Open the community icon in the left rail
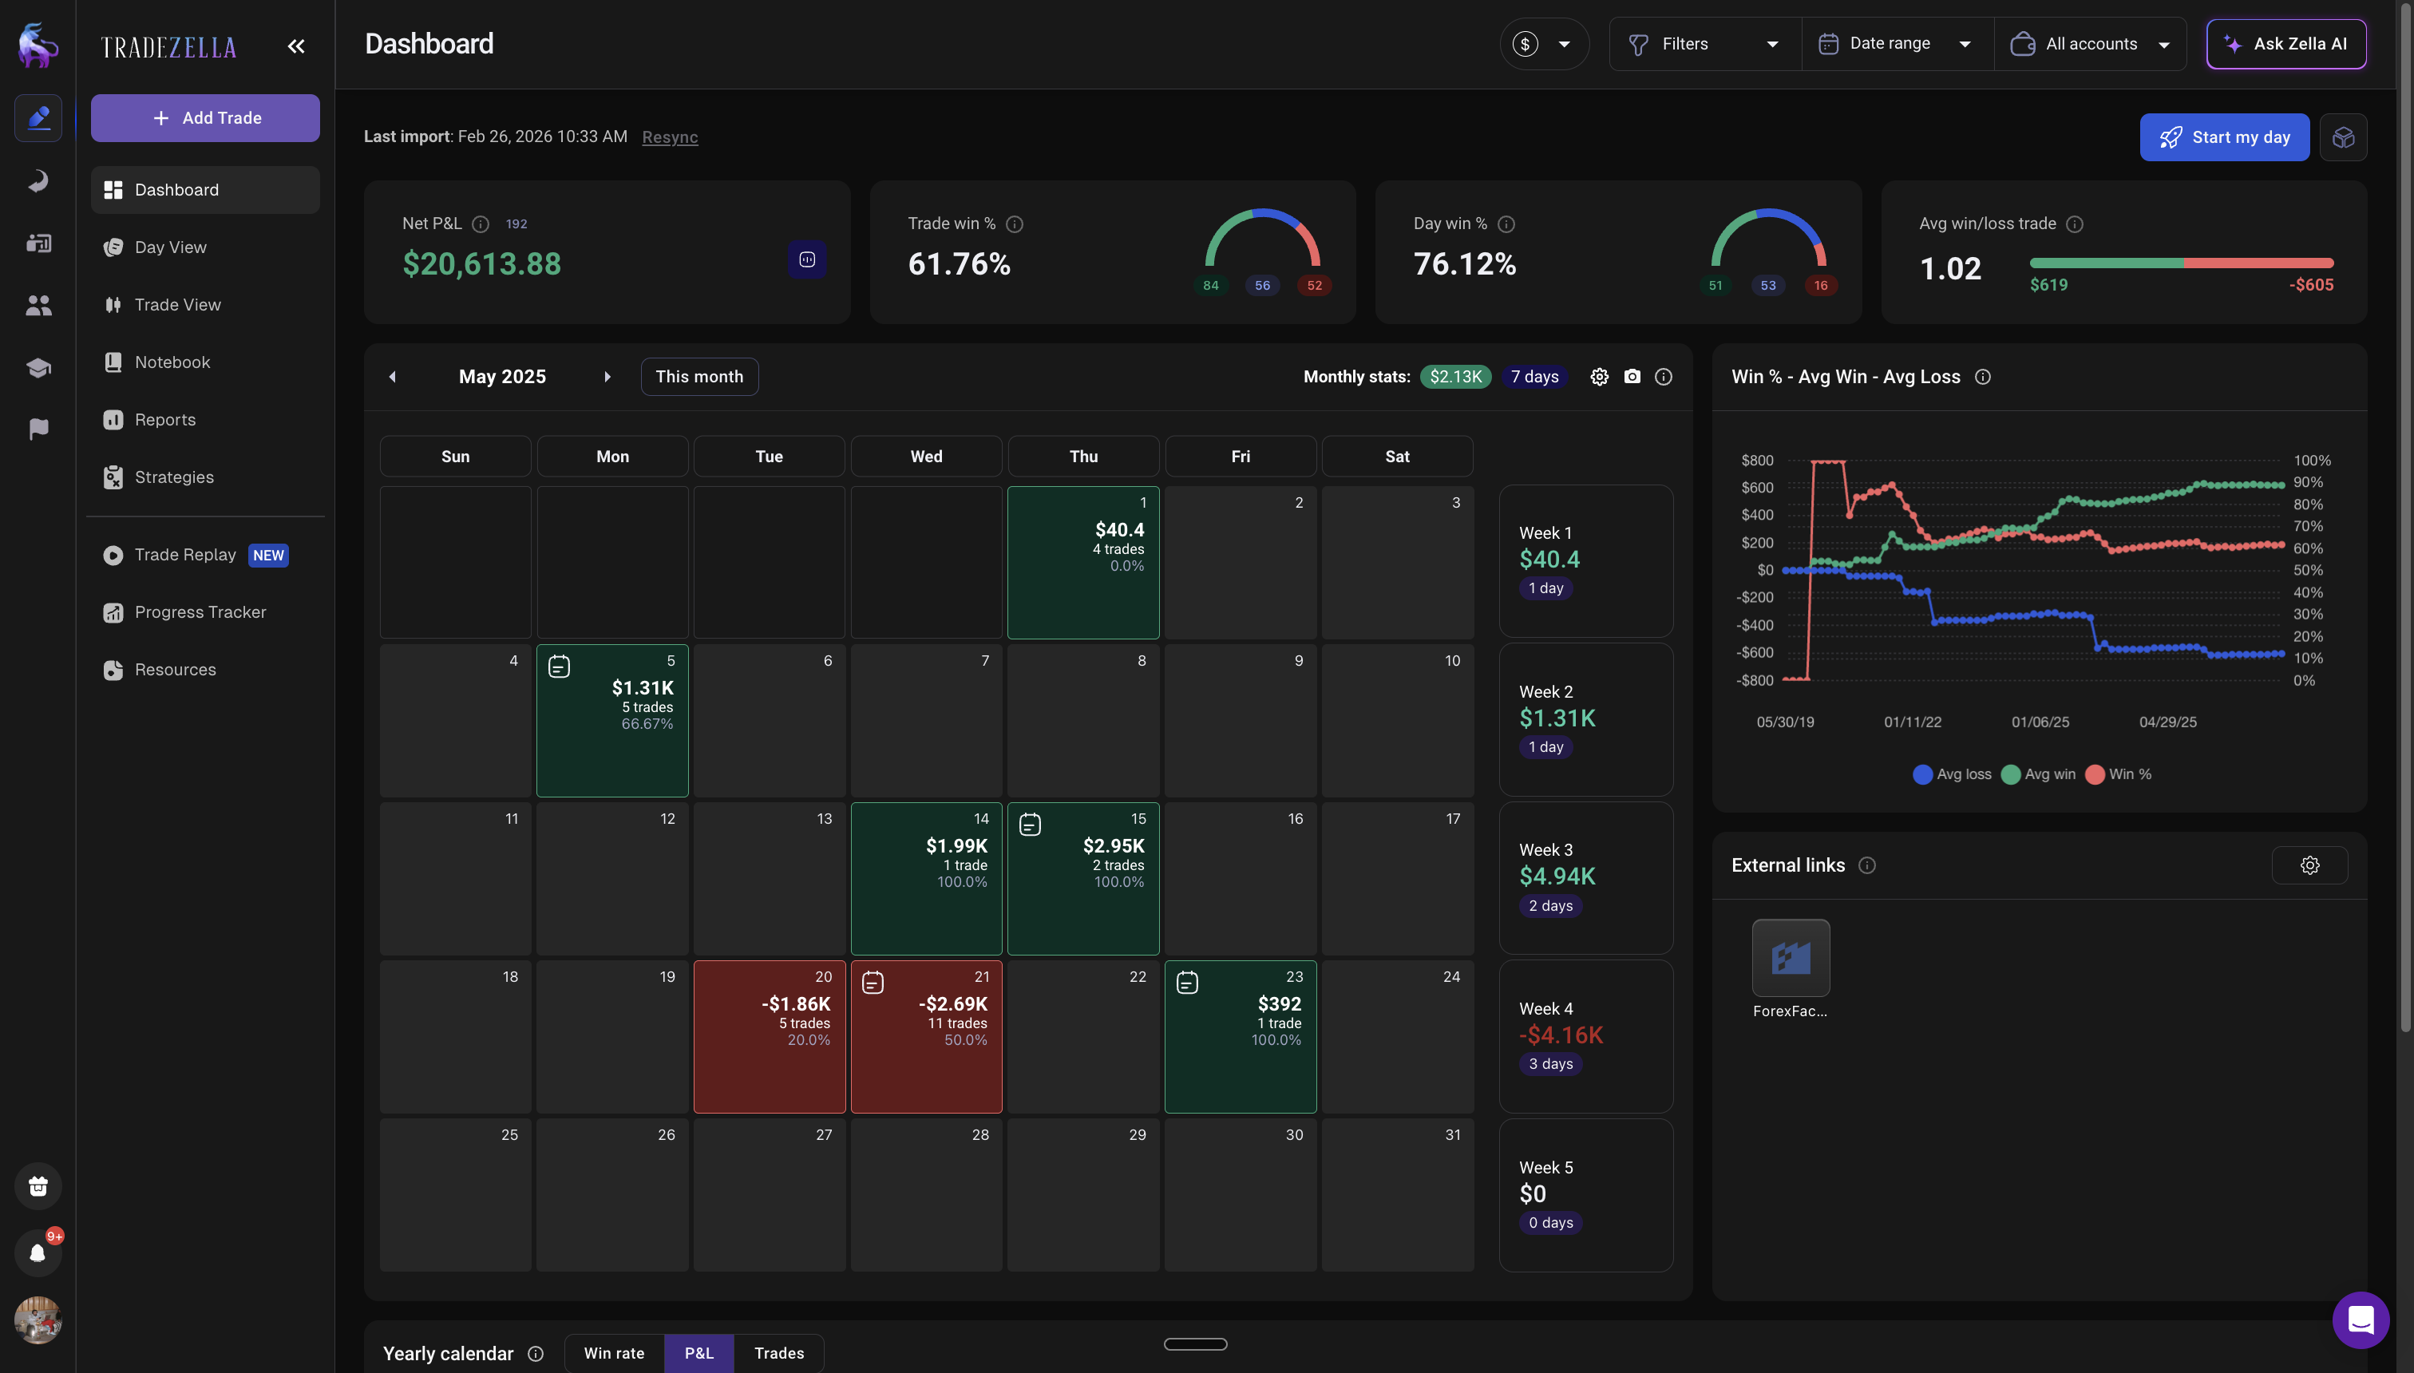 [38, 305]
